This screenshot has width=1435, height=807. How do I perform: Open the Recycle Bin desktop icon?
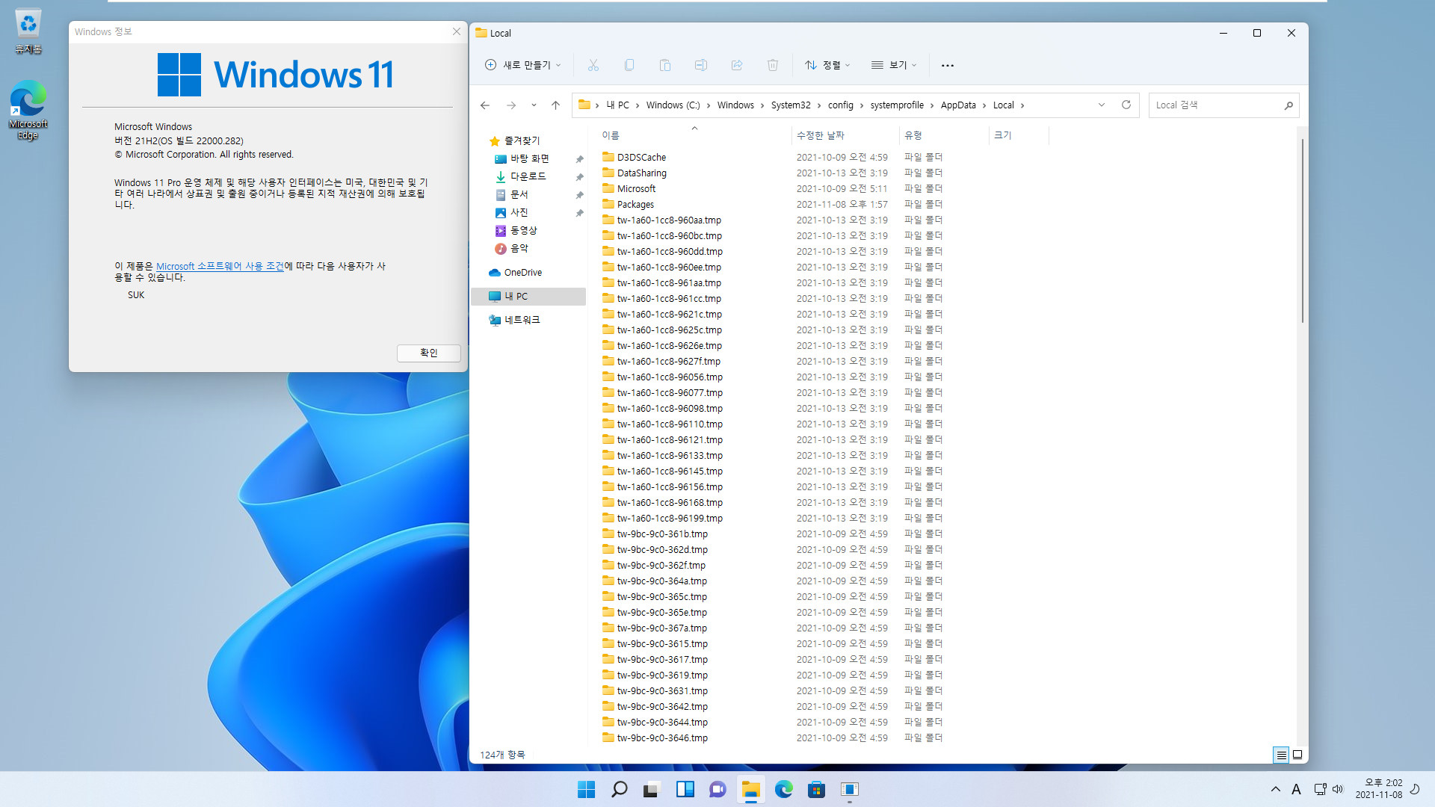coord(28,31)
